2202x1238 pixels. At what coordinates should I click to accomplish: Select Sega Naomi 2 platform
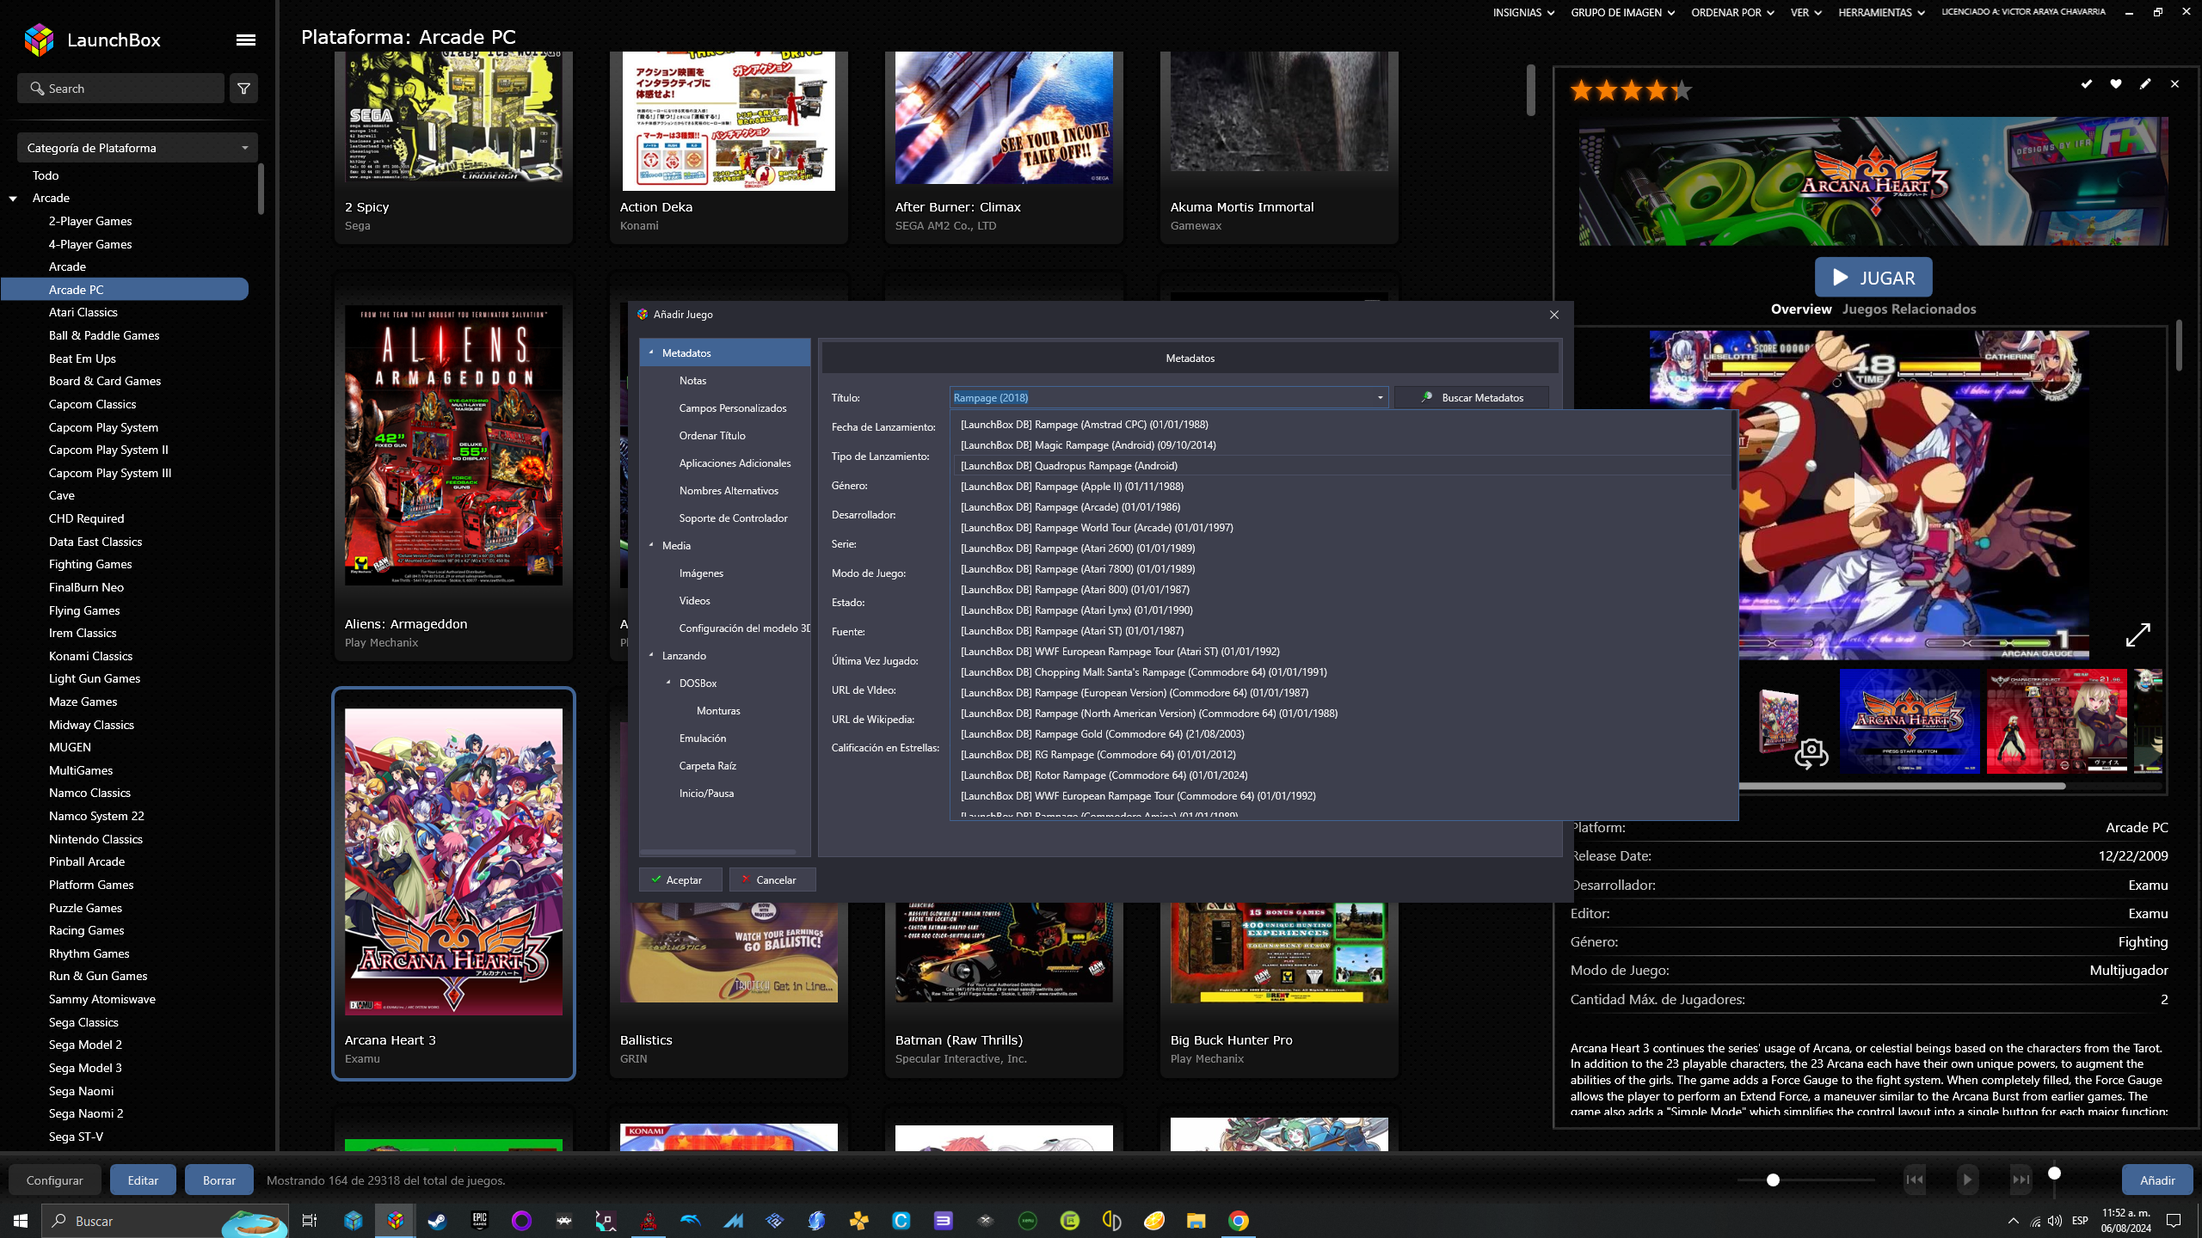[x=86, y=1114]
